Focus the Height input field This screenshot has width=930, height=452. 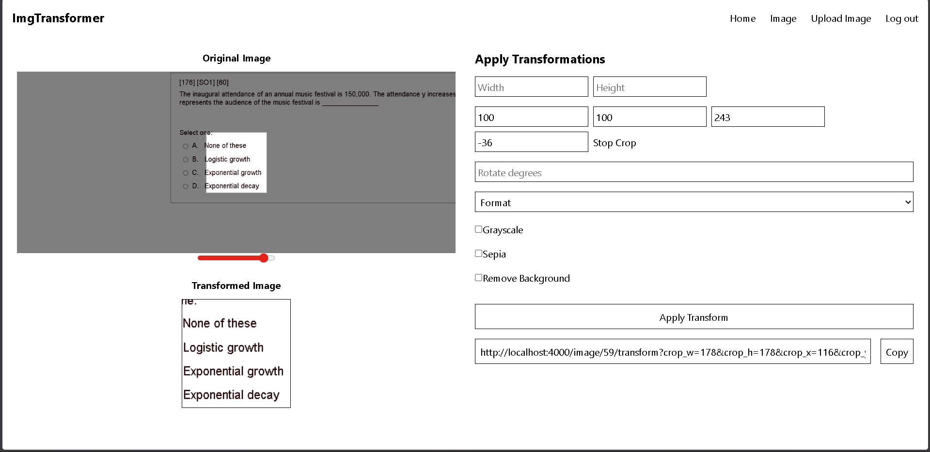(649, 87)
